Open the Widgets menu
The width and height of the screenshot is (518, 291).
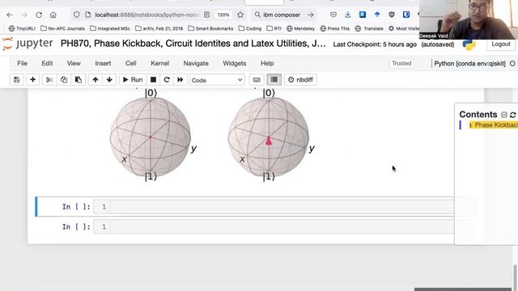point(234,63)
